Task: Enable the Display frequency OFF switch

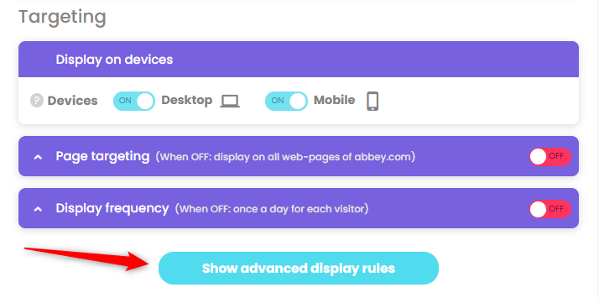Action: click(550, 209)
